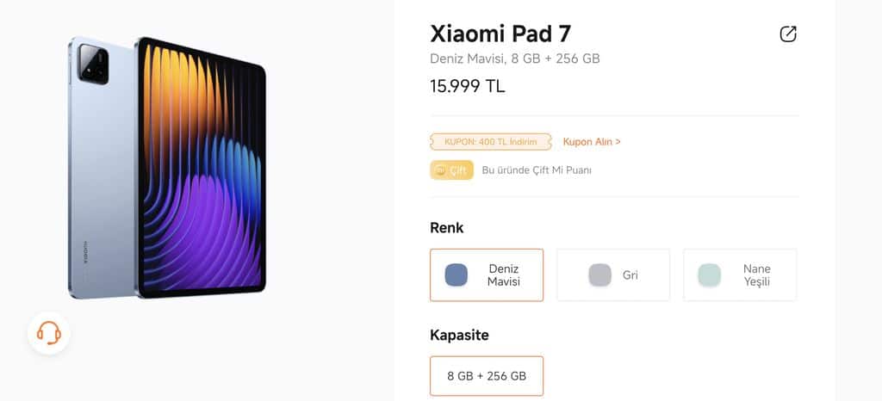Click the Renk section heading
The image size is (882, 401).
click(x=447, y=228)
